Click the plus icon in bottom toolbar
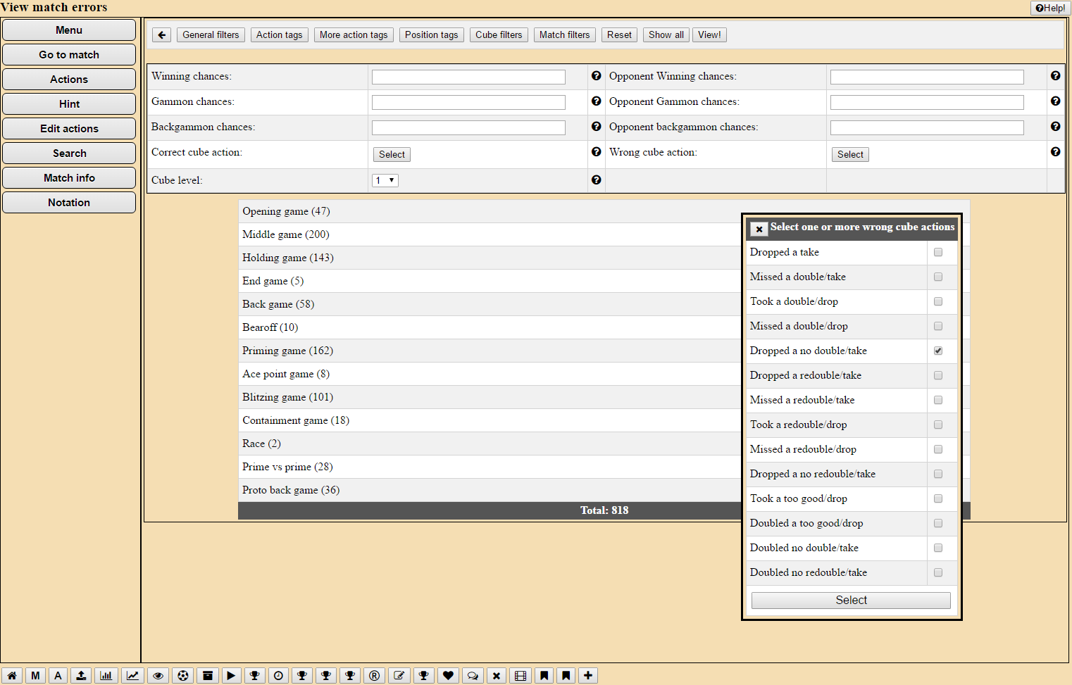This screenshot has height=685, width=1072. tap(588, 676)
